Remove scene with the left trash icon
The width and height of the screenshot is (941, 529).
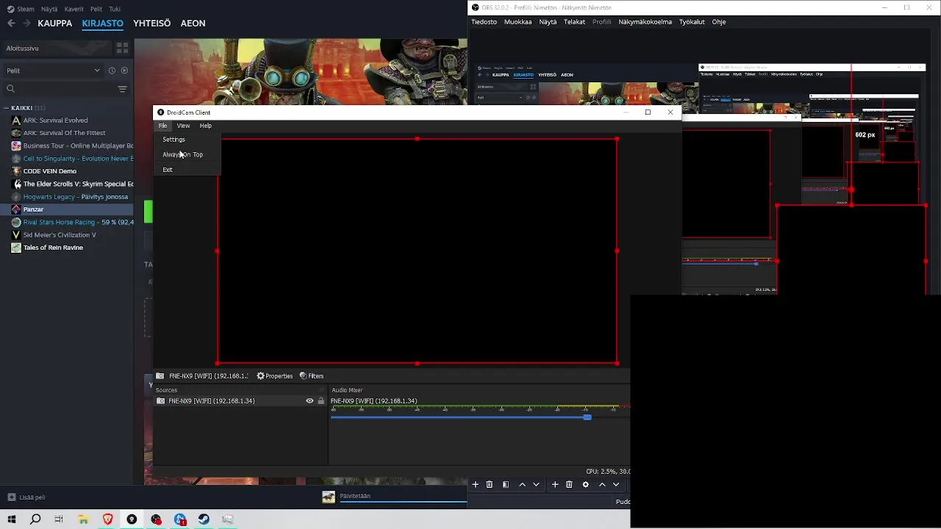point(489,484)
